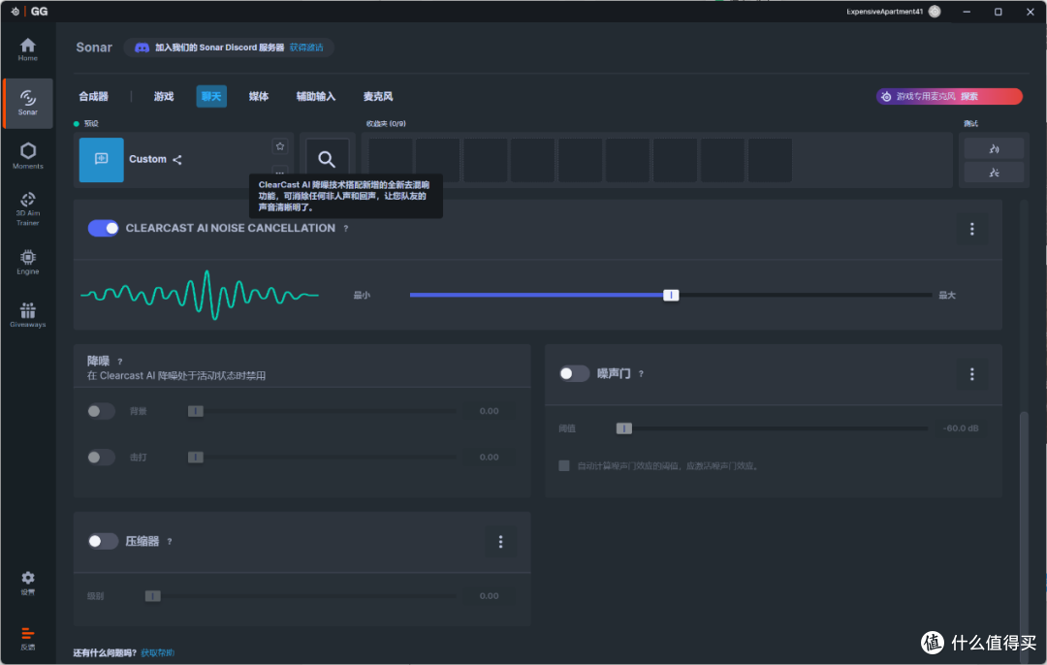This screenshot has height=665, width=1047.
Task: Click the 击打 slider handle
Action: pos(195,458)
